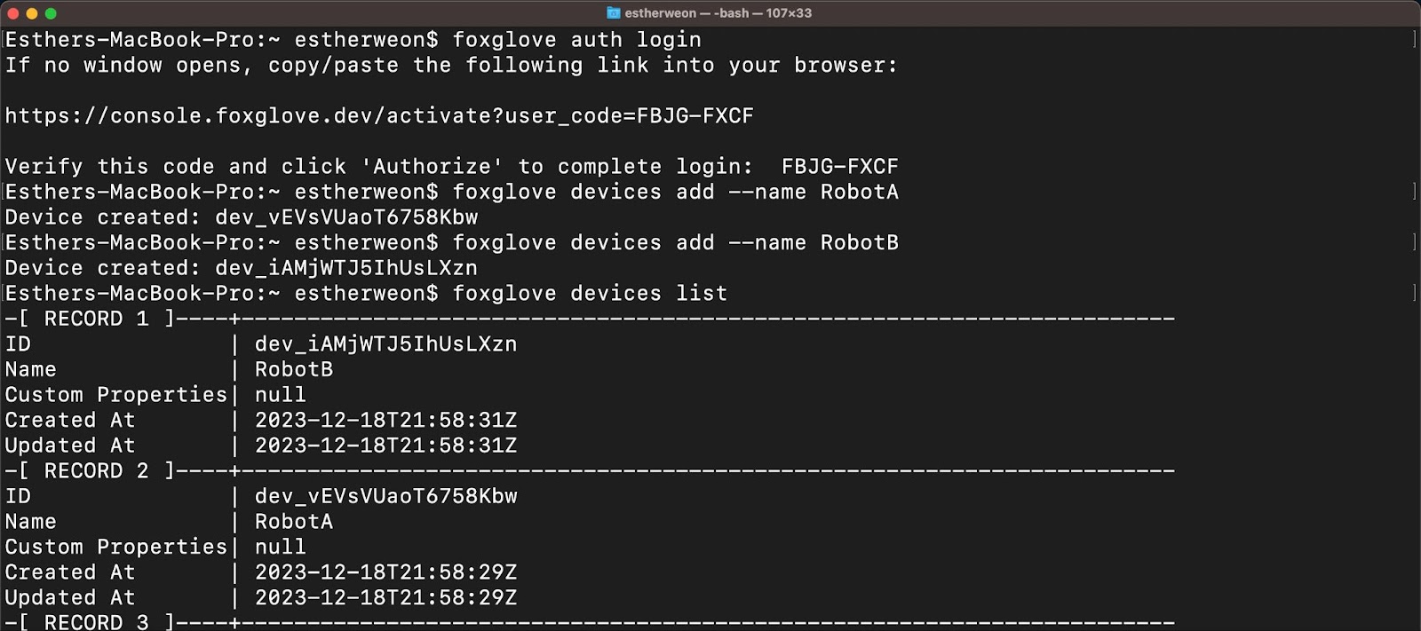The height and width of the screenshot is (631, 1421).
Task: Click the user code FBJG-FXCF in the link
Action: click(695, 115)
